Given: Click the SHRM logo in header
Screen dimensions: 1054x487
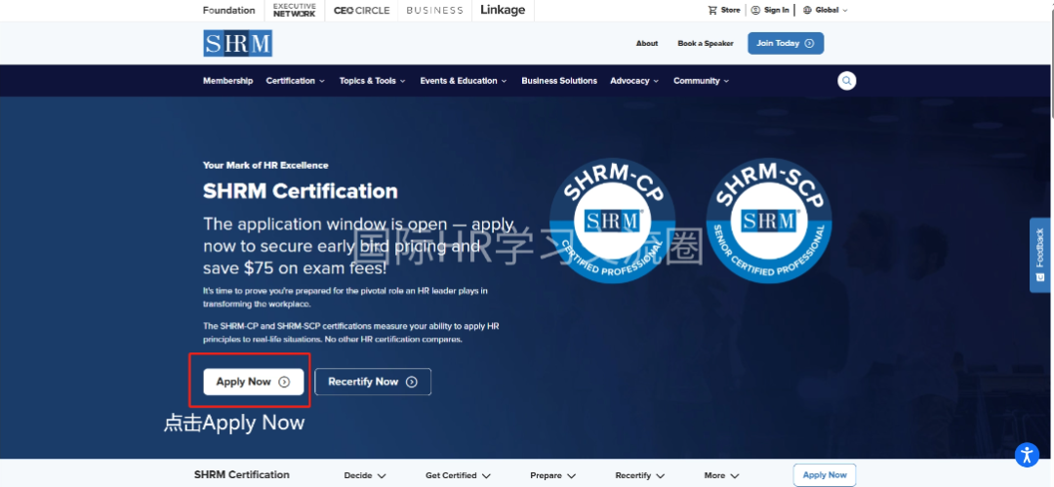Looking at the screenshot, I should (237, 43).
